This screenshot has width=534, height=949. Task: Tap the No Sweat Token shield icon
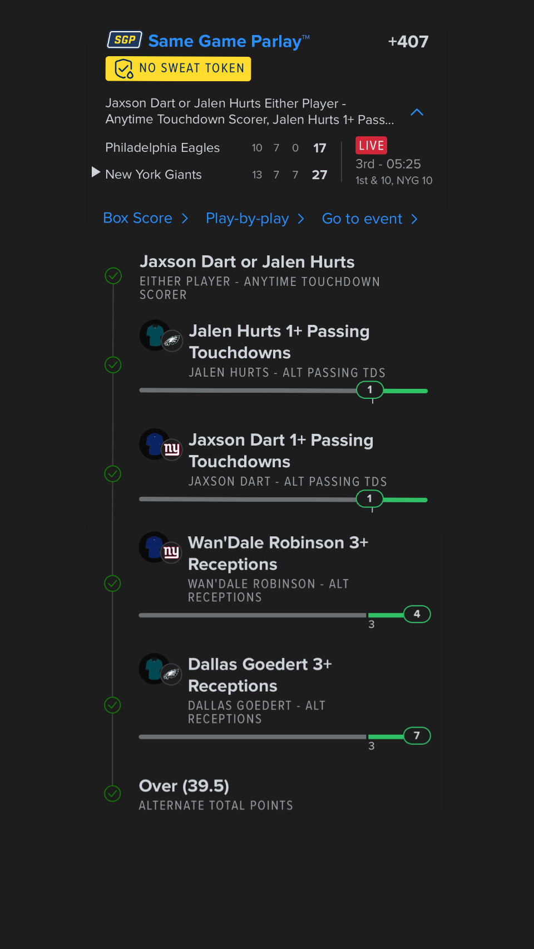[x=123, y=69]
